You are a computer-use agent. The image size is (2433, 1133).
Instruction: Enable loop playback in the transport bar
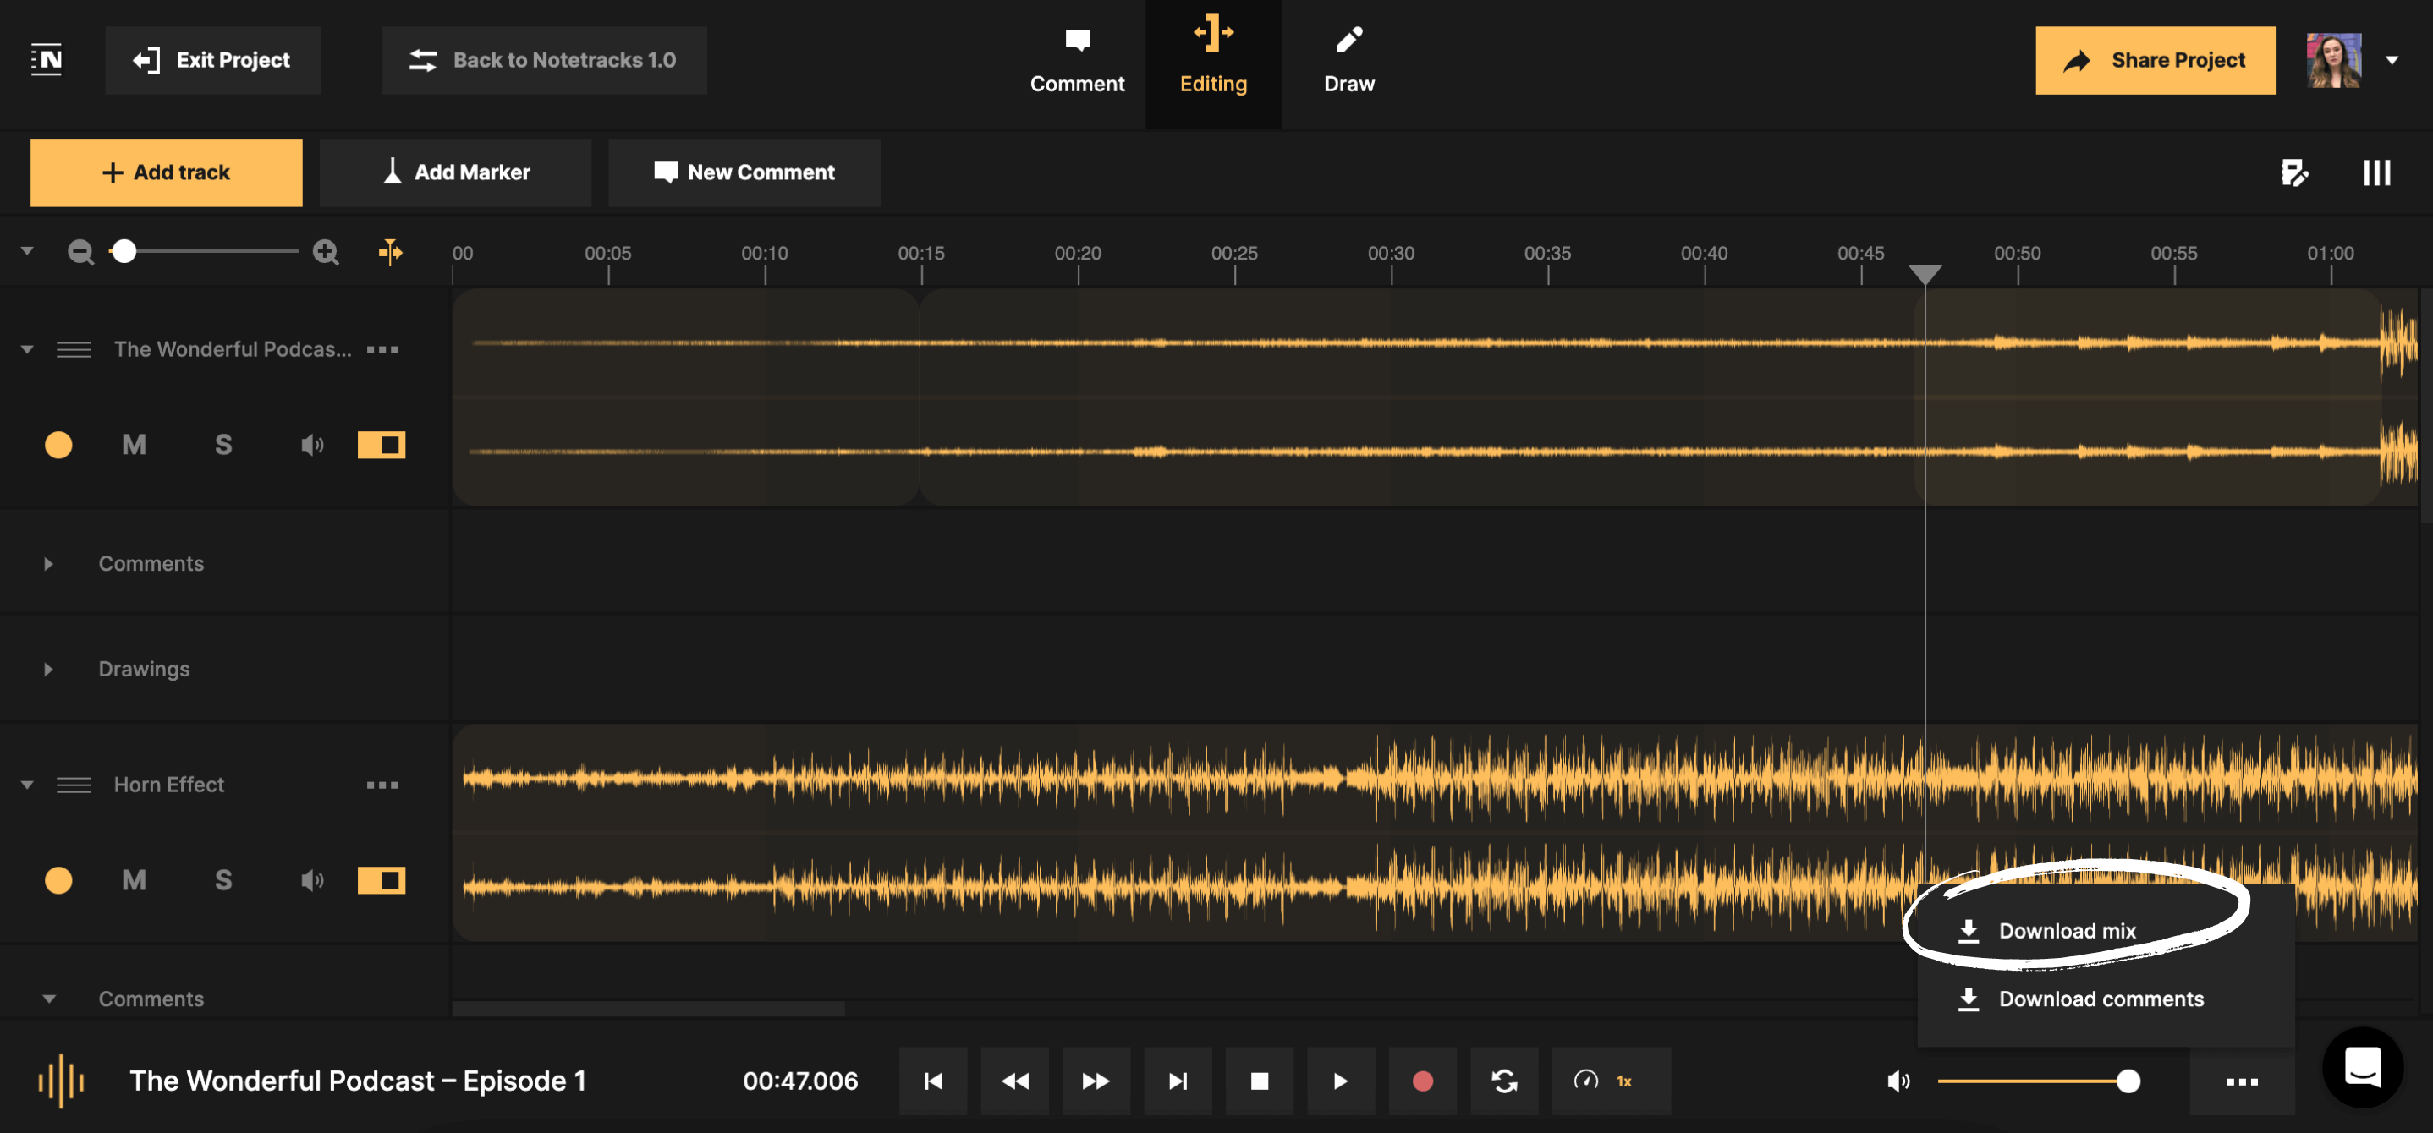1503,1081
